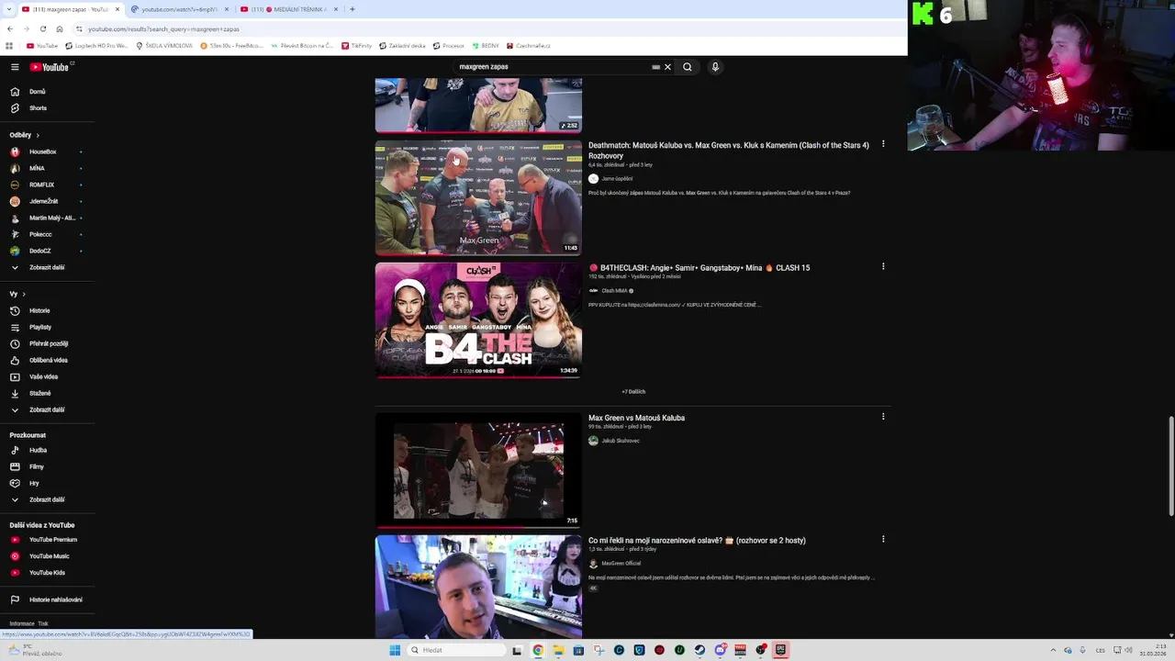Open the YouTube hamburger guide menu

click(15, 67)
